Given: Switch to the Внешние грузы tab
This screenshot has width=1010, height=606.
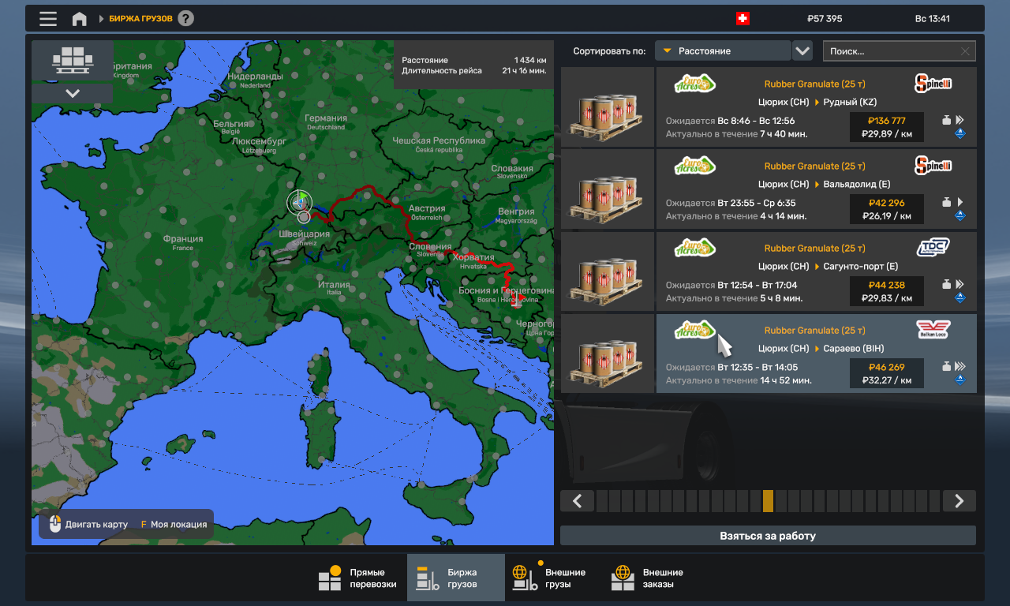Looking at the screenshot, I should click(x=548, y=578).
